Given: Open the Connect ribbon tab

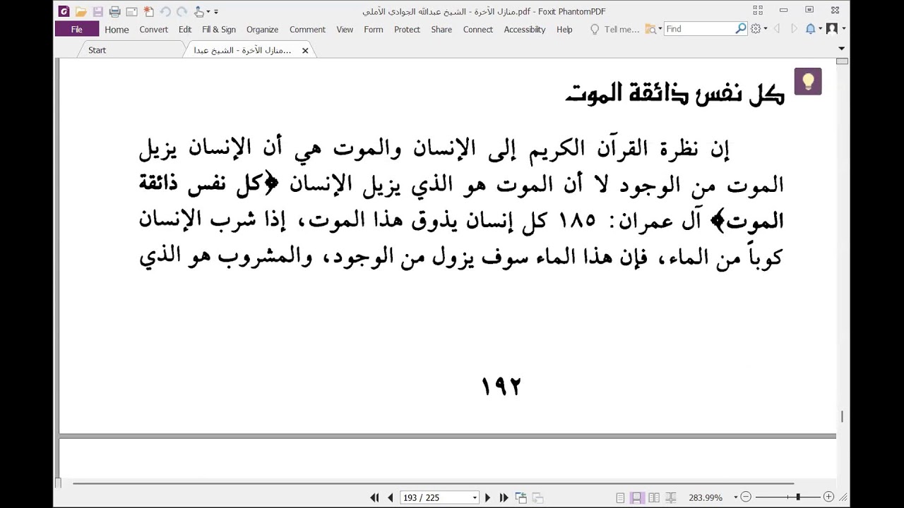Looking at the screenshot, I should (x=478, y=30).
